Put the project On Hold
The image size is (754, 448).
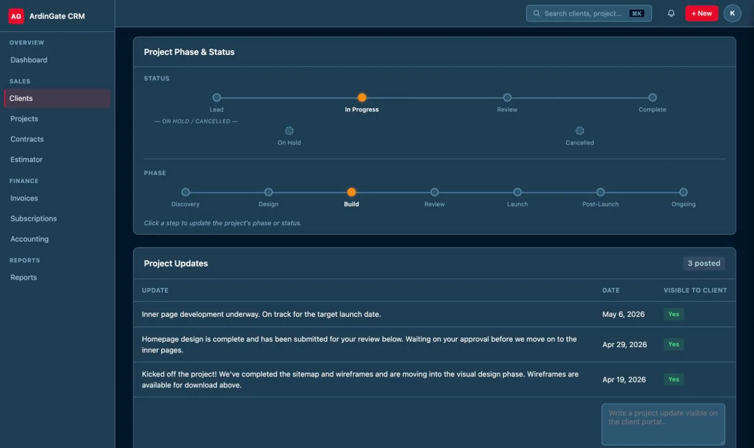[x=289, y=131]
